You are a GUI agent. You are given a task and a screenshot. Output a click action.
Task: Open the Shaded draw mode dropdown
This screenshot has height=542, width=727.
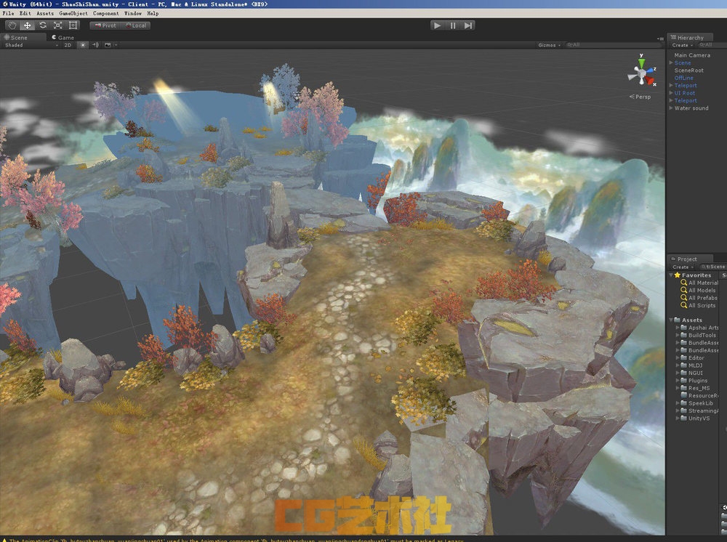[x=31, y=45]
